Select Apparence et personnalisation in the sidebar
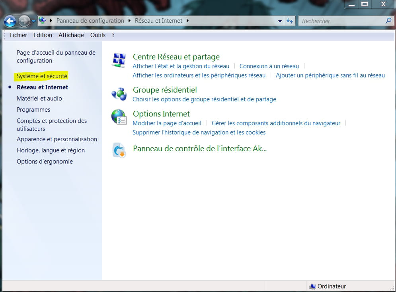The image size is (396, 292). pos(57,139)
